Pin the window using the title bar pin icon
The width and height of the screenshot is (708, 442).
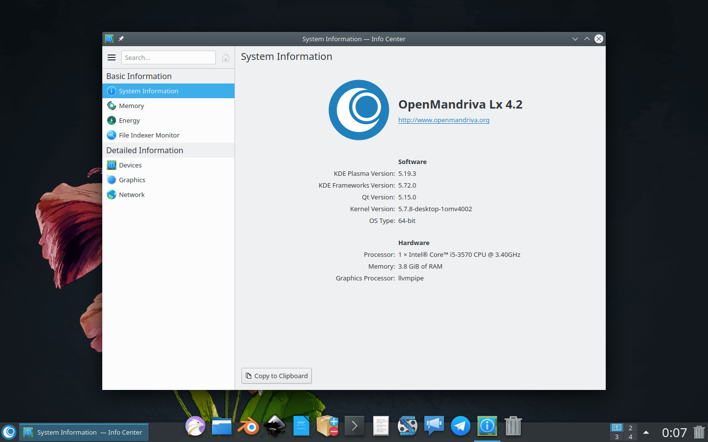(x=121, y=39)
